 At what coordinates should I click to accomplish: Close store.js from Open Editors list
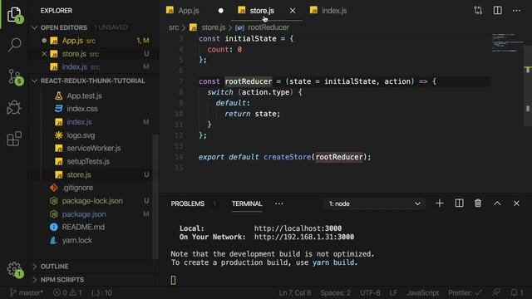click(x=44, y=54)
